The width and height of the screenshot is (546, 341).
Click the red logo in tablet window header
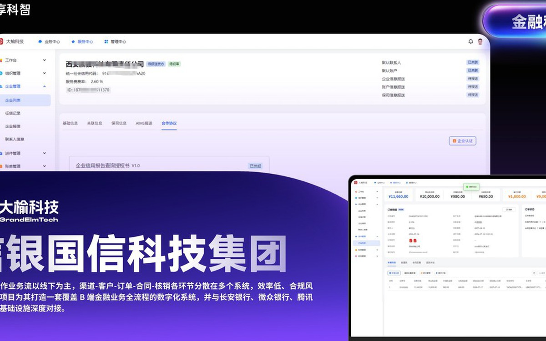[356, 182]
